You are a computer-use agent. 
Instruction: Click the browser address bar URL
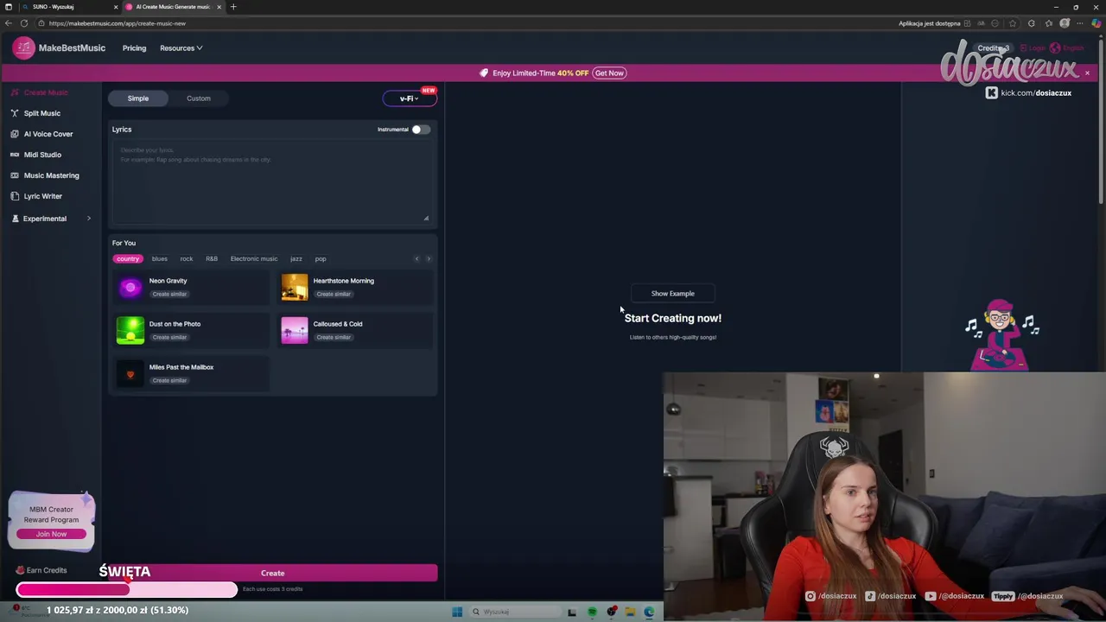(118, 23)
